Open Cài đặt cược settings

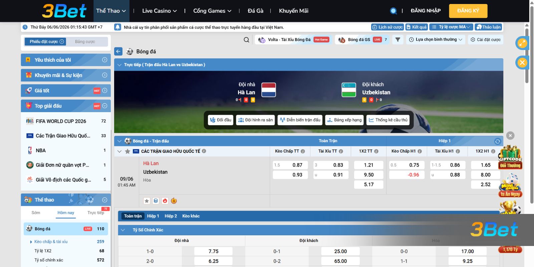pos(486,39)
